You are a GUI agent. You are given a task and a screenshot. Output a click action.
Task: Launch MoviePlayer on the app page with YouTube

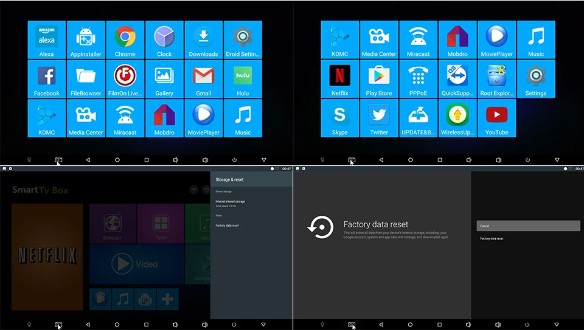pyautogui.click(x=496, y=40)
